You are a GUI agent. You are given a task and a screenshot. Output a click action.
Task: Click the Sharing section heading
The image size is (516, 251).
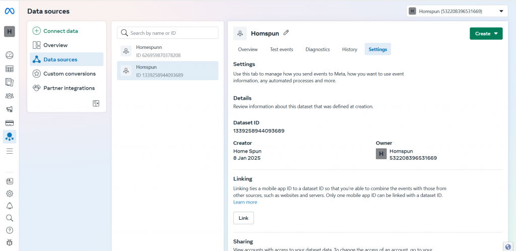coord(243,241)
